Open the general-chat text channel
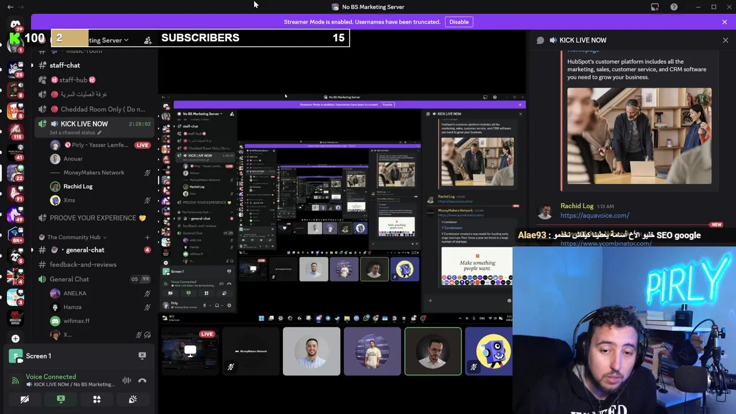The image size is (736, 414). (x=95, y=250)
